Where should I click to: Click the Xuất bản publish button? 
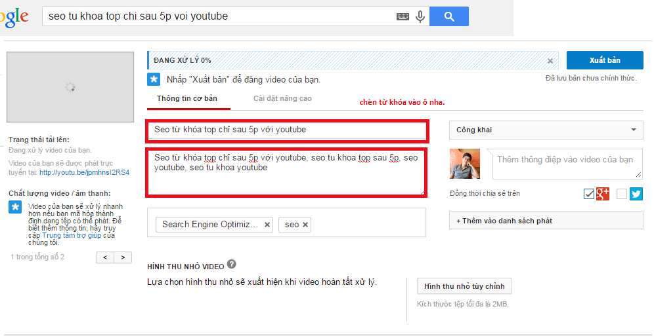[605, 60]
